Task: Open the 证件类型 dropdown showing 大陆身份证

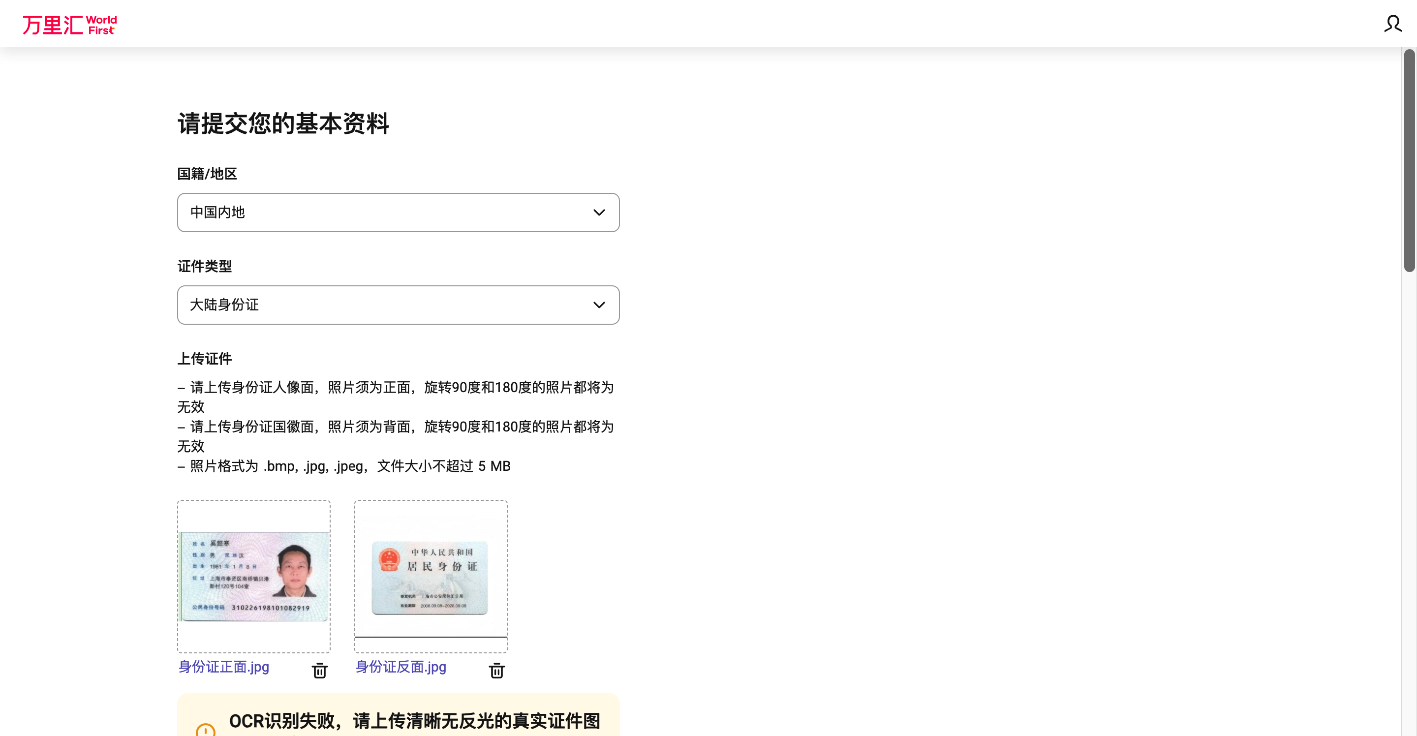Action: pyautogui.click(x=398, y=305)
